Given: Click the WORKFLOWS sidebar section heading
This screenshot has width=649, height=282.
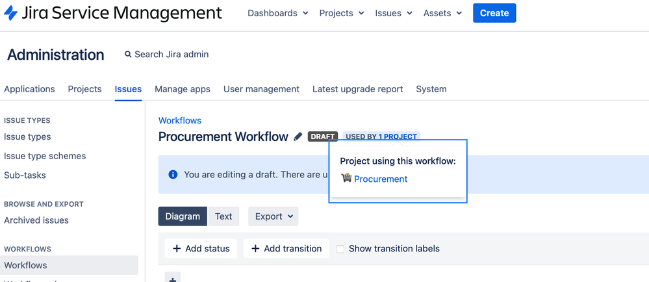Looking at the screenshot, I should tap(28, 249).
